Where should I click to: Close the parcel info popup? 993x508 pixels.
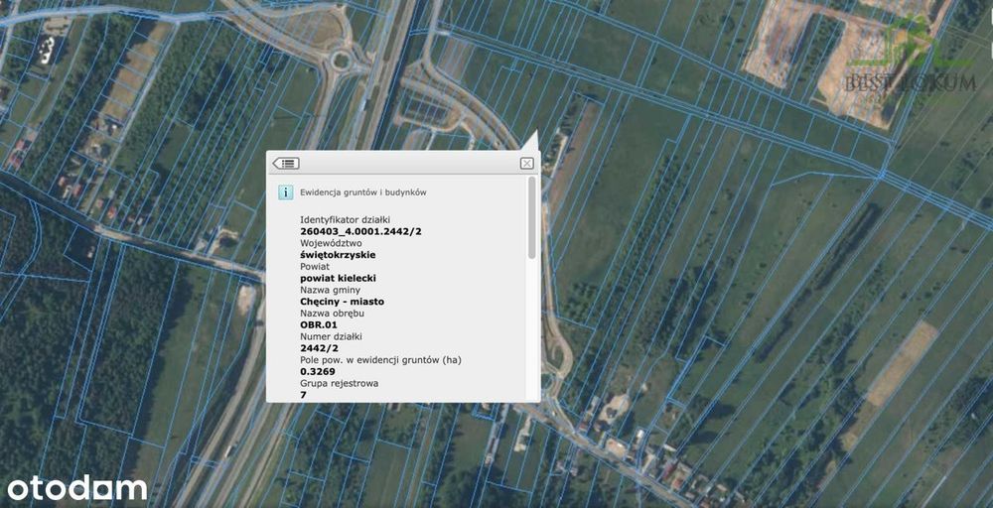(527, 164)
